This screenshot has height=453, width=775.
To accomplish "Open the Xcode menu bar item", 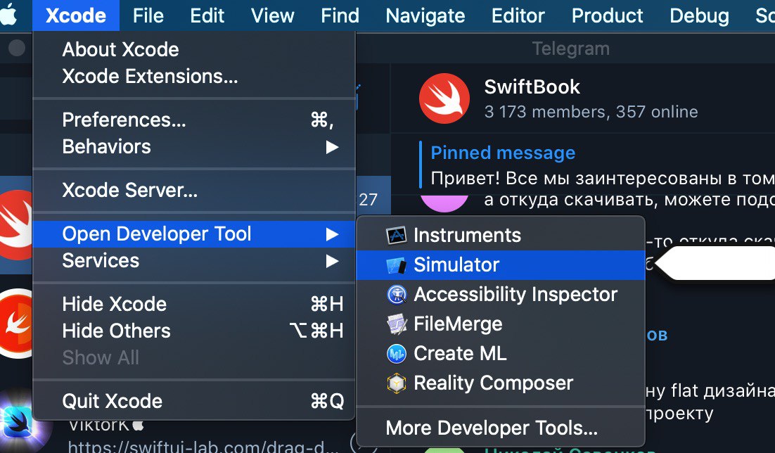I will [76, 15].
